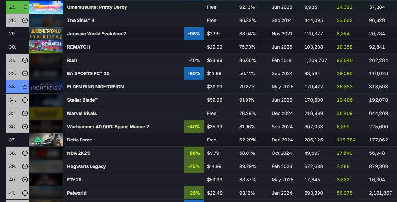Click the rank number 37. cell
The height and width of the screenshot is (202, 397).
coord(12,140)
